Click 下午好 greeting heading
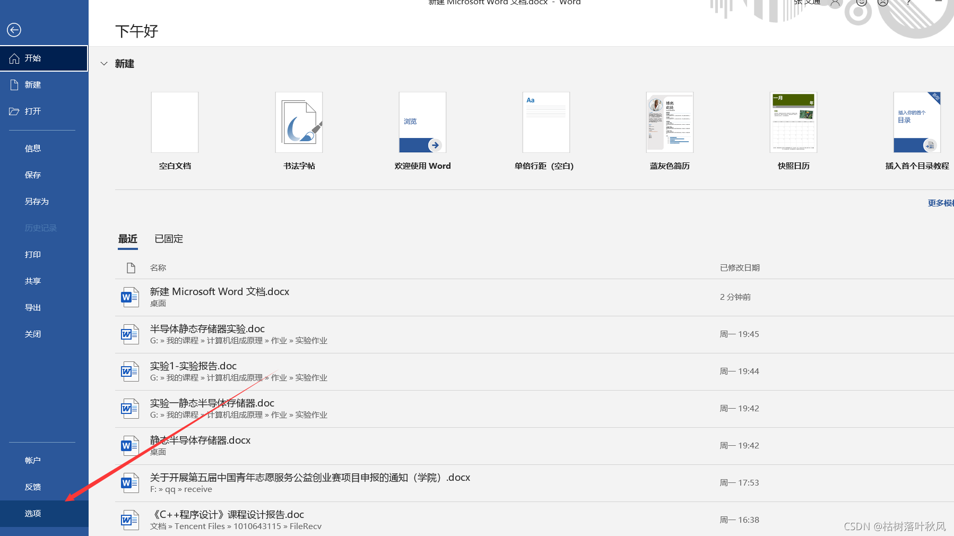954x536 pixels. [x=137, y=31]
